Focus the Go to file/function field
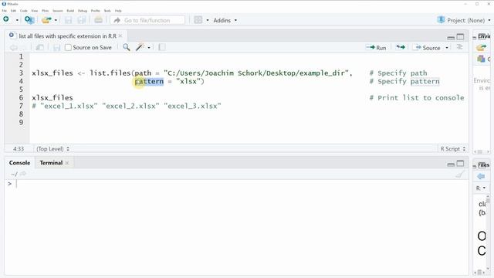The image size is (494, 278). pyautogui.click(x=147, y=20)
